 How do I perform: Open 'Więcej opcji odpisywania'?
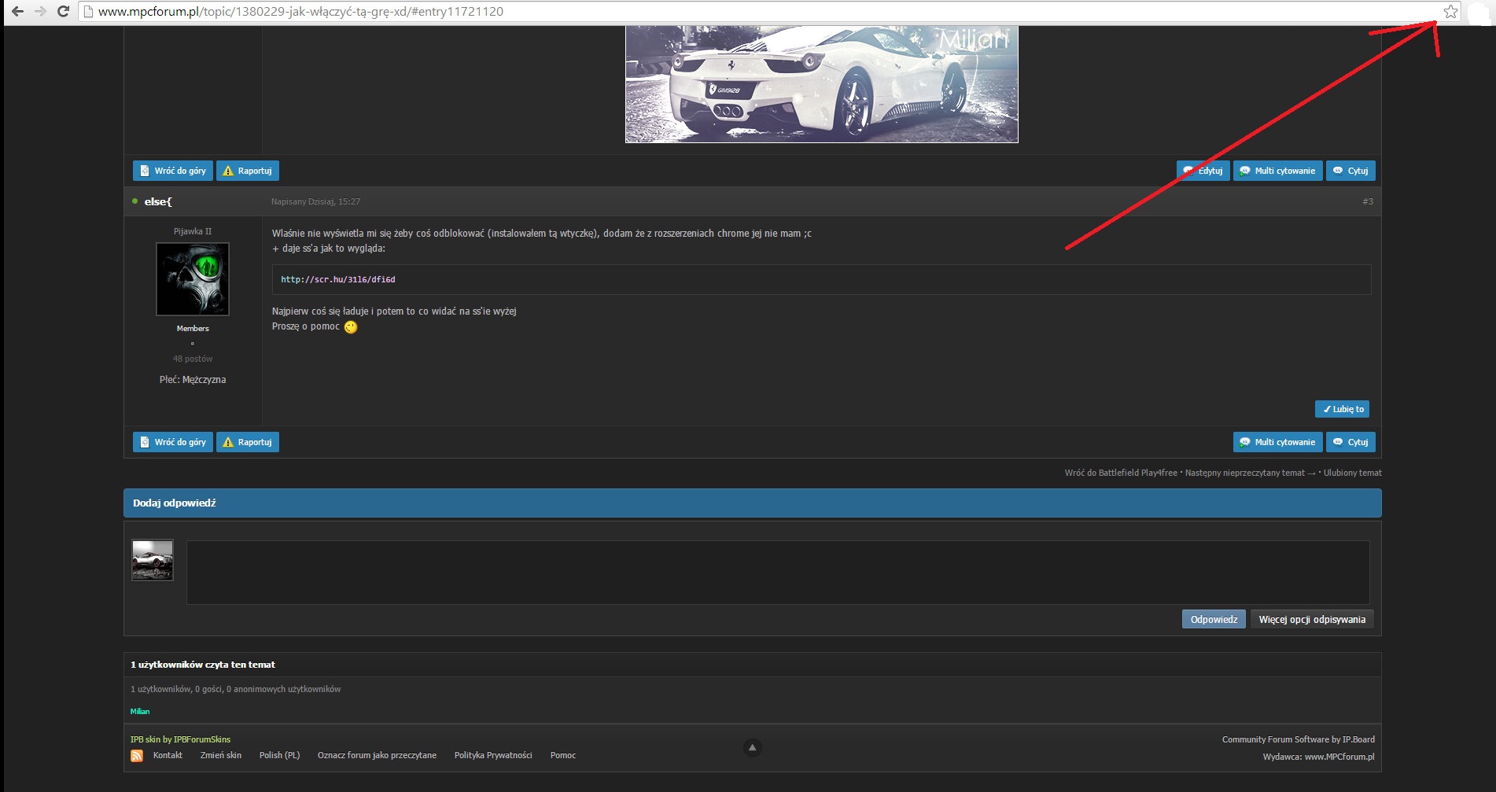point(1312,620)
